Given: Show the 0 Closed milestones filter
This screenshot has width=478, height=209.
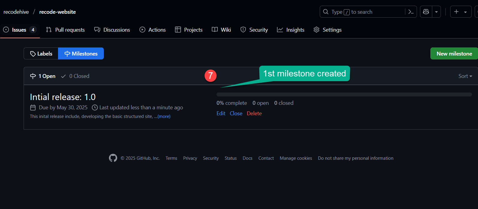Looking at the screenshot, I should [75, 76].
